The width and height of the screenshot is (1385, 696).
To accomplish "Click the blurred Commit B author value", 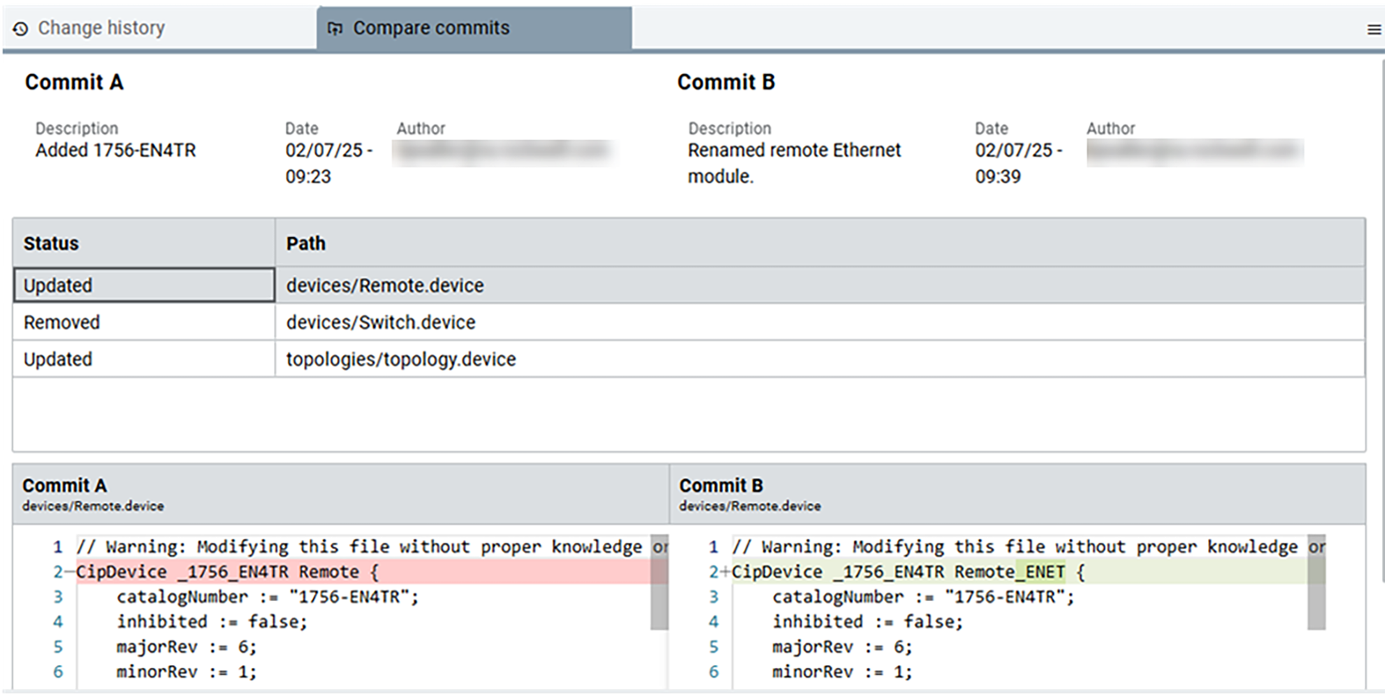I will tap(1195, 151).
